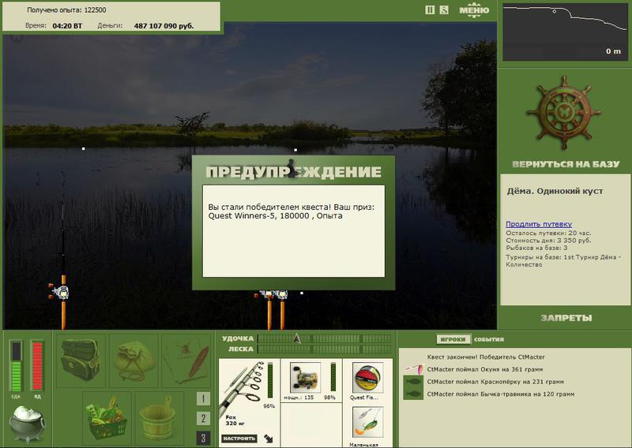The image size is (632, 448).
Task: Select rod slot 2
Action: [203, 418]
